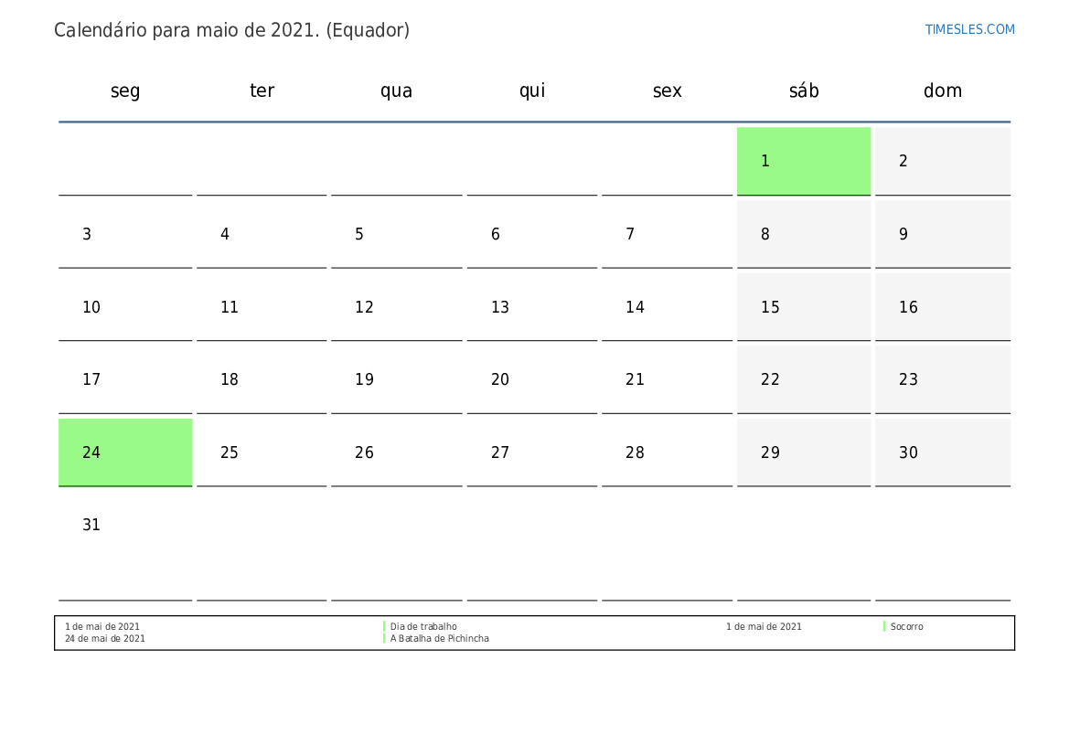Select day 7 in the Friday column
The height and width of the screenshot is (756, 1069).
[x=667, y=234]
